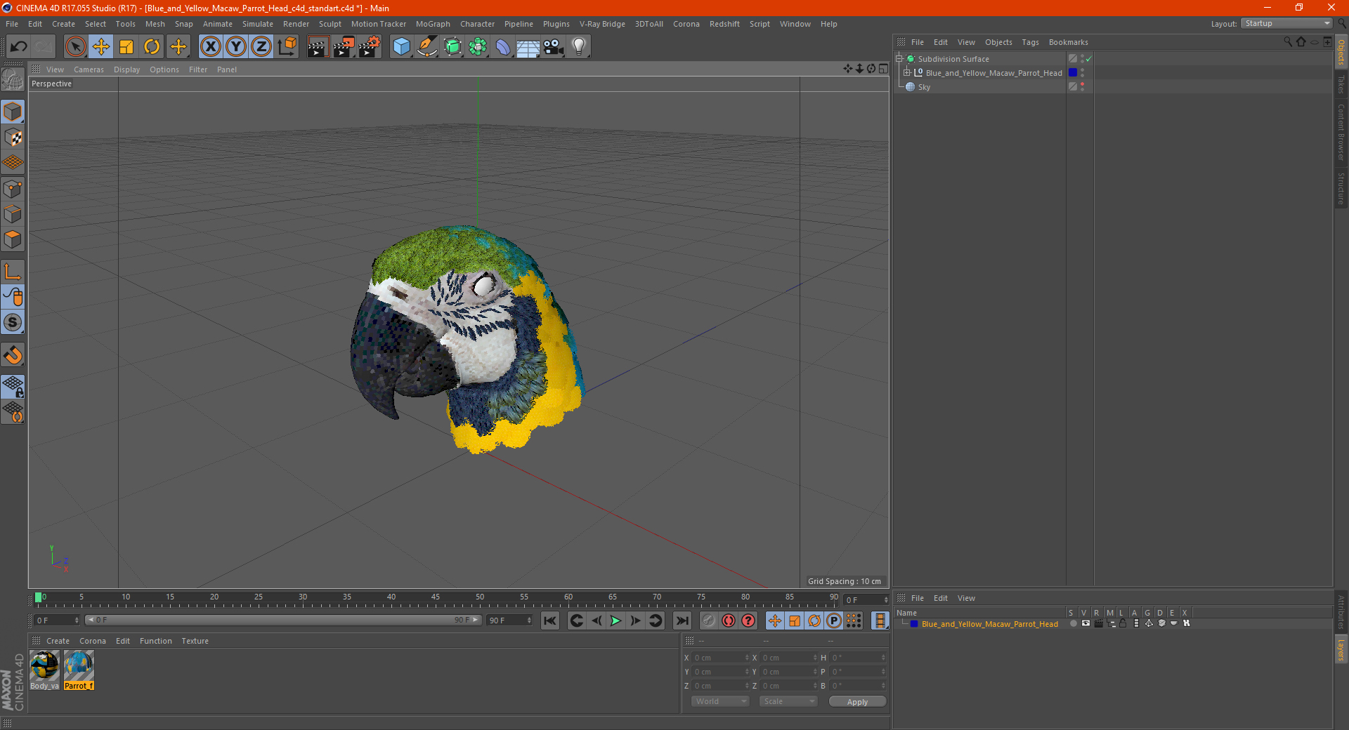Expand Blue_and_Yellow_Macaw_Parrot_Head object node
This screenshot has height=730, width=1349.
(906, 73)
